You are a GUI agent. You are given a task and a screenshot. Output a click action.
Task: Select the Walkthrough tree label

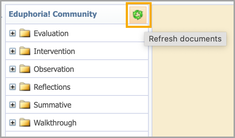click(55, 123)
